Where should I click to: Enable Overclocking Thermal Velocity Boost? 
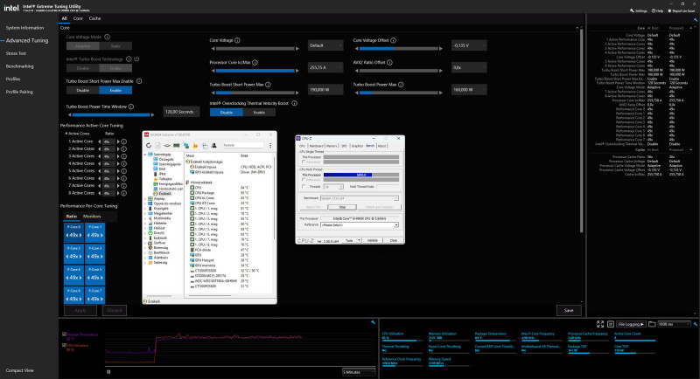pyautogui.click(x=259, y=113)
